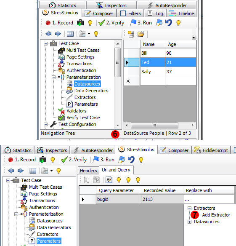
Task: Collapse the Extractors node in Replace with list
Action: point(189,208)
